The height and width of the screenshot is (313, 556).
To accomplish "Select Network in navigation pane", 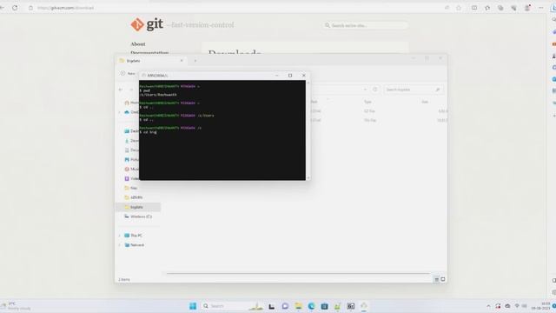I will (135, 245).
